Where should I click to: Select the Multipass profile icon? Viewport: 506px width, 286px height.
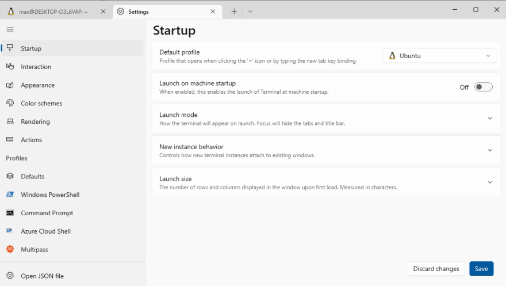point(10,249)
